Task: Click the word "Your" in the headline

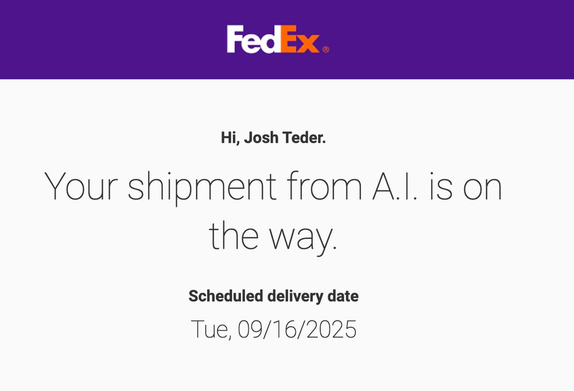Action: click(x=82, y=186)
